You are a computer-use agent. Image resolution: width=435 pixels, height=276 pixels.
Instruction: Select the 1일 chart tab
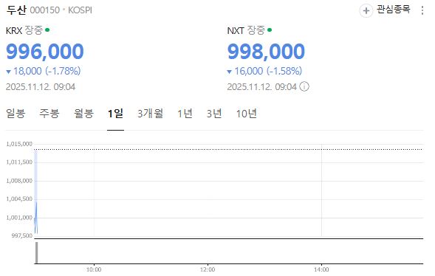click(x=115, y=114)
